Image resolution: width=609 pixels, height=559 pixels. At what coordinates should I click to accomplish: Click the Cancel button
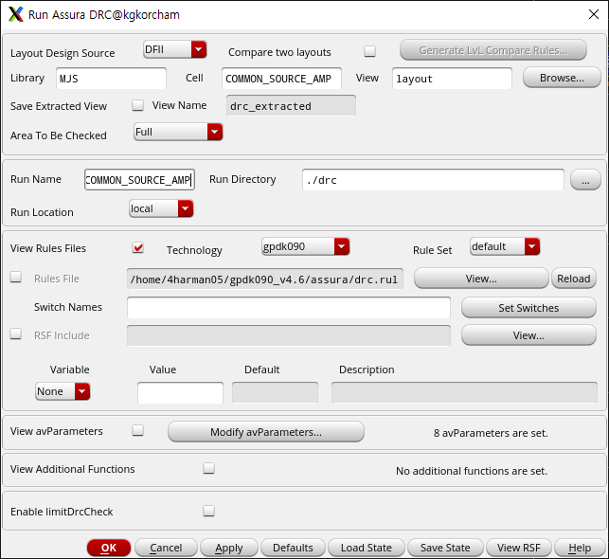(166, 548)
